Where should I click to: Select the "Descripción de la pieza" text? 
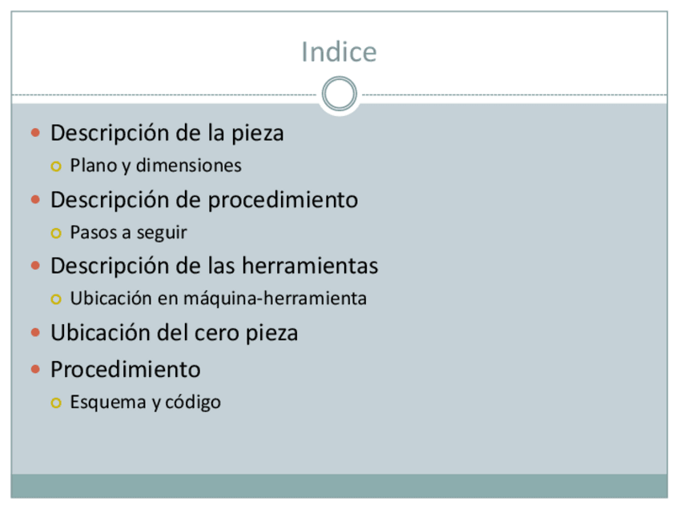167,133
